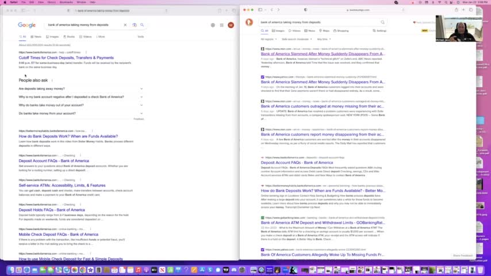
Task: Switch to DuckDuckGo News tab
Action: click(x=310, y=30)
